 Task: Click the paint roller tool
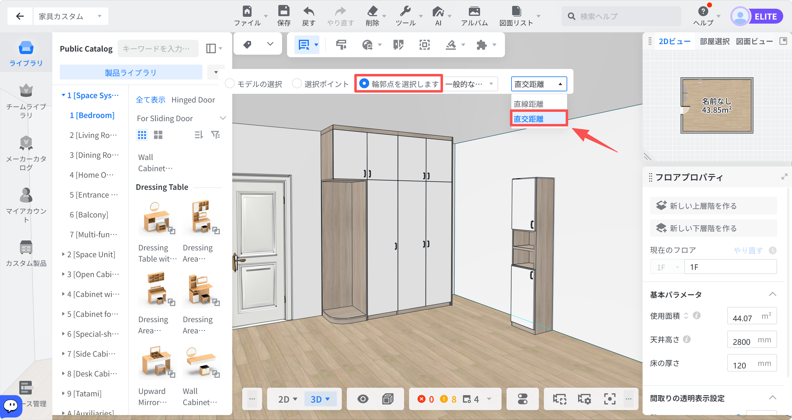click(x=341, y=45)
